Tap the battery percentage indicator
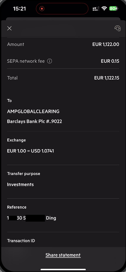This screenshot has width=126, height=272. tap(114, 8)
